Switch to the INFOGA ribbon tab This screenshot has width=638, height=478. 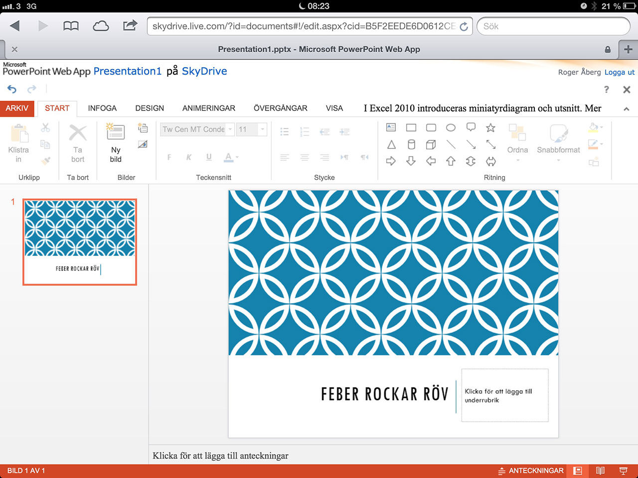pos(102,108)
